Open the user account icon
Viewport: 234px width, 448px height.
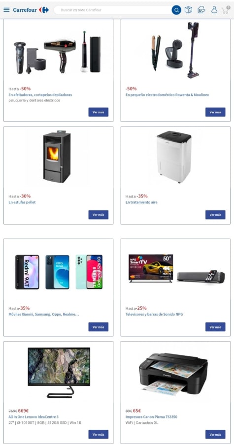[214, 10]
